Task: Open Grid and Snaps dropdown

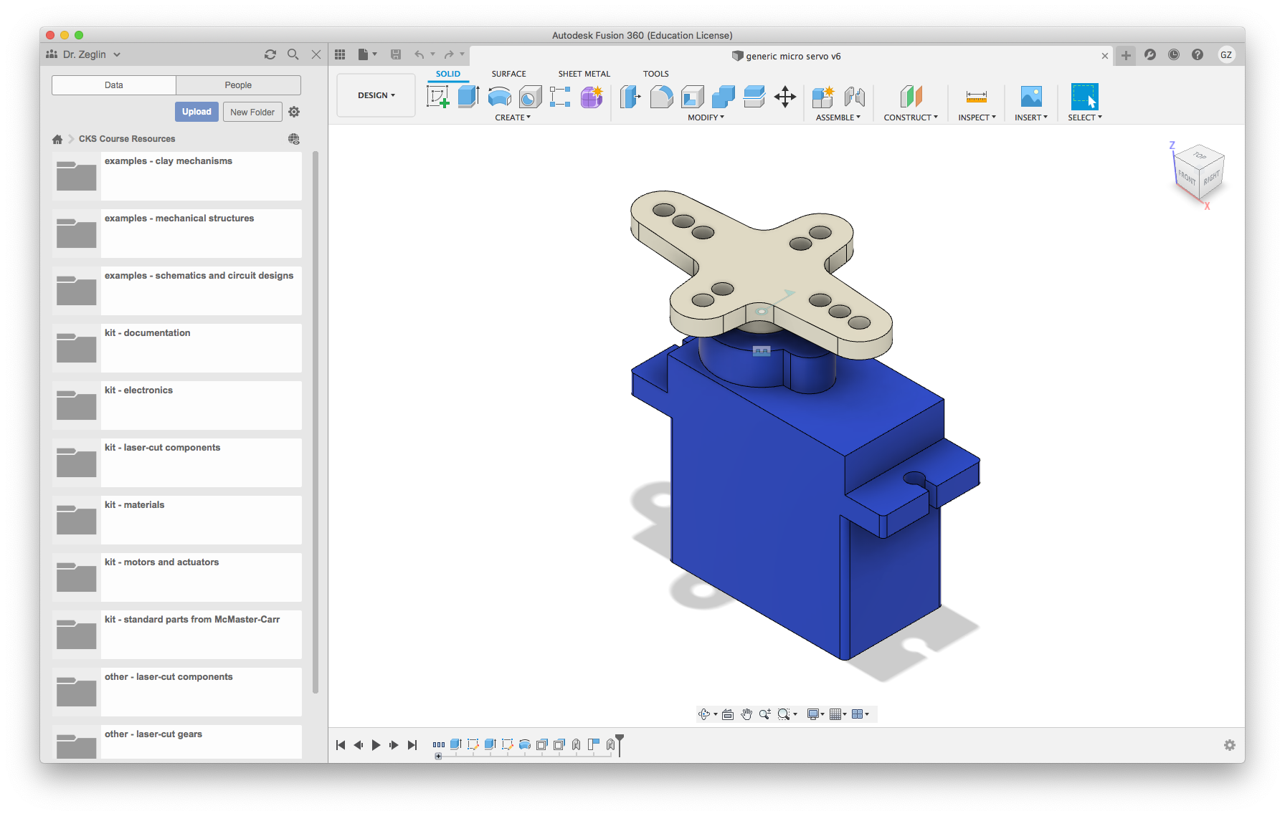Action: pos(838,714)
